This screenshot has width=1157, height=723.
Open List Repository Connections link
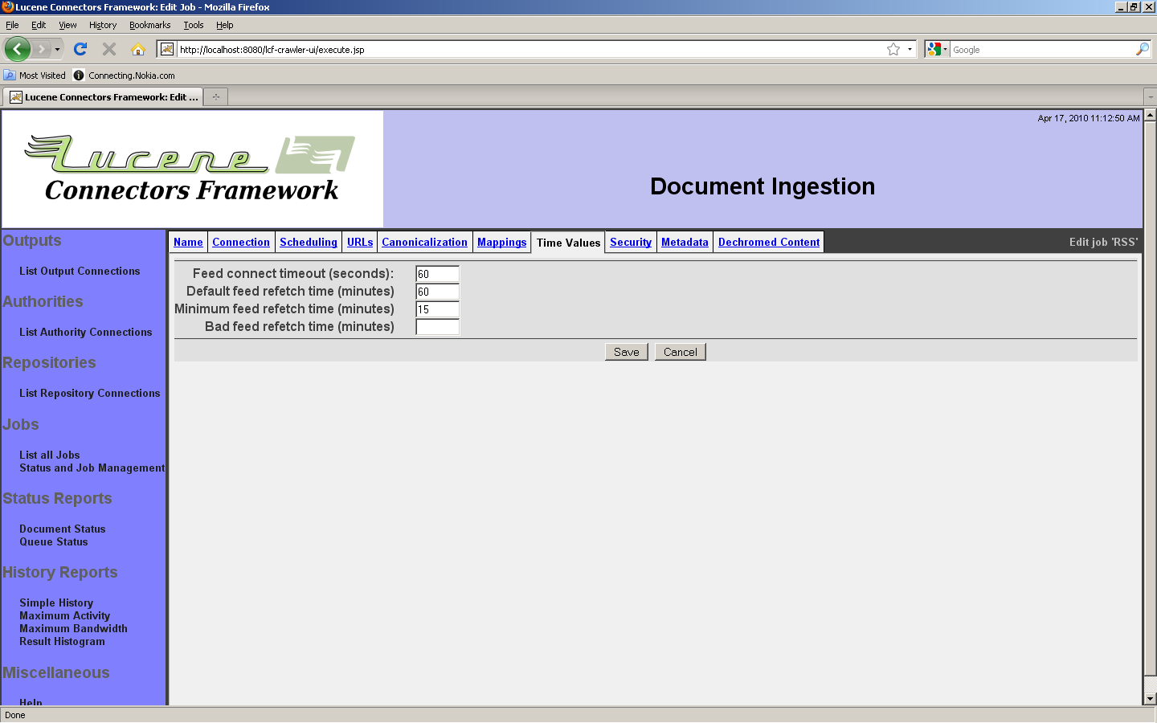tap(89, 393)
